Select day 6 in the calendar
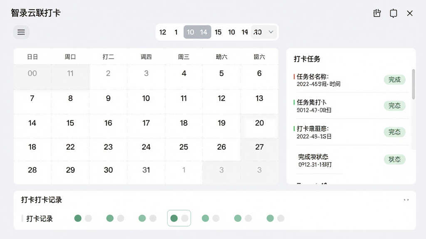 (x=260, y=77)
